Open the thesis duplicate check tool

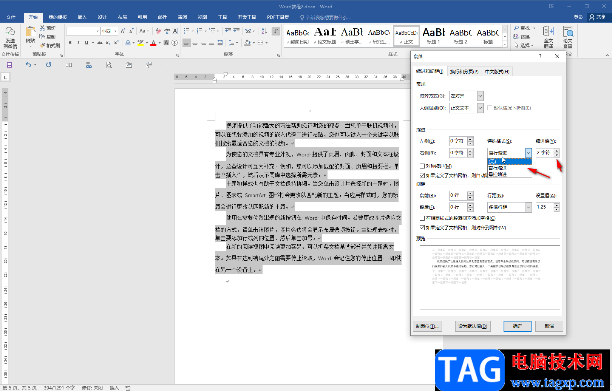point(568,37)
